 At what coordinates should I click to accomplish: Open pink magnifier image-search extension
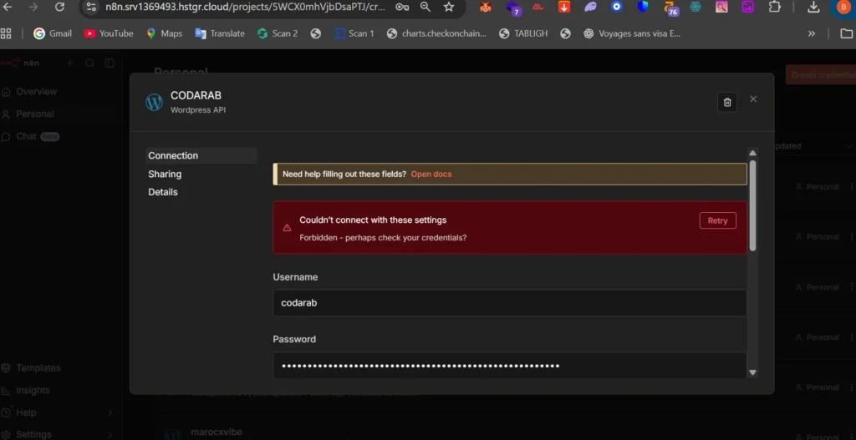(x=721, y=7)
